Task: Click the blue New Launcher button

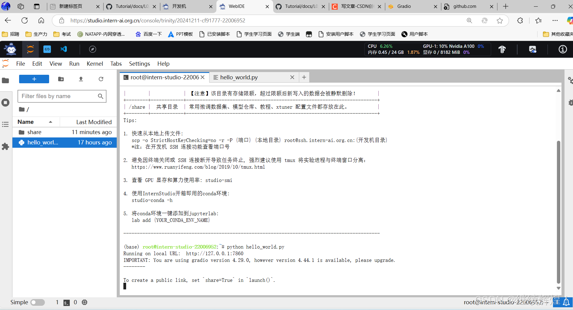Action: tap(34, 79)
